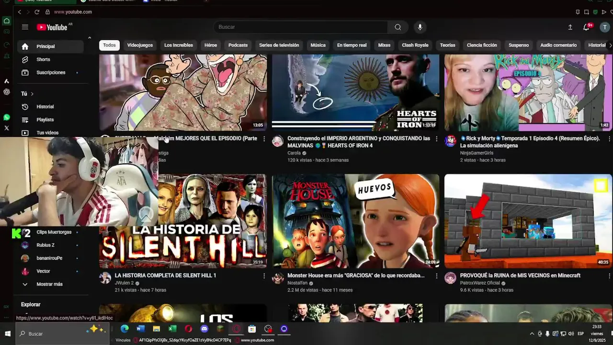Open Playlists in the sidebar

coord(51,120)
